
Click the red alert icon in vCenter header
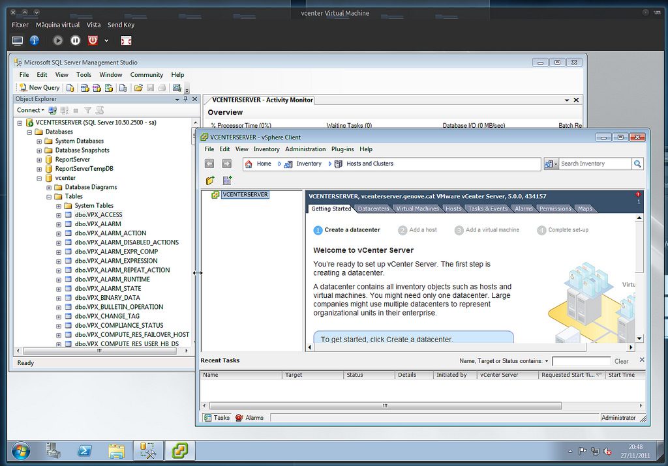click(x=638, y=195)
